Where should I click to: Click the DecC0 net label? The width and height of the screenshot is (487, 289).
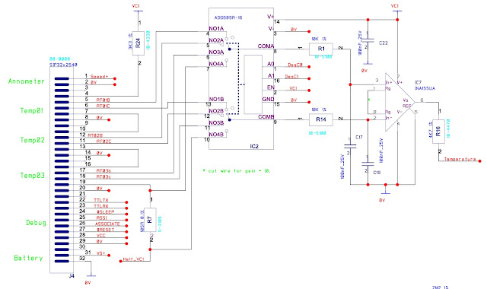tap(295, 65)
